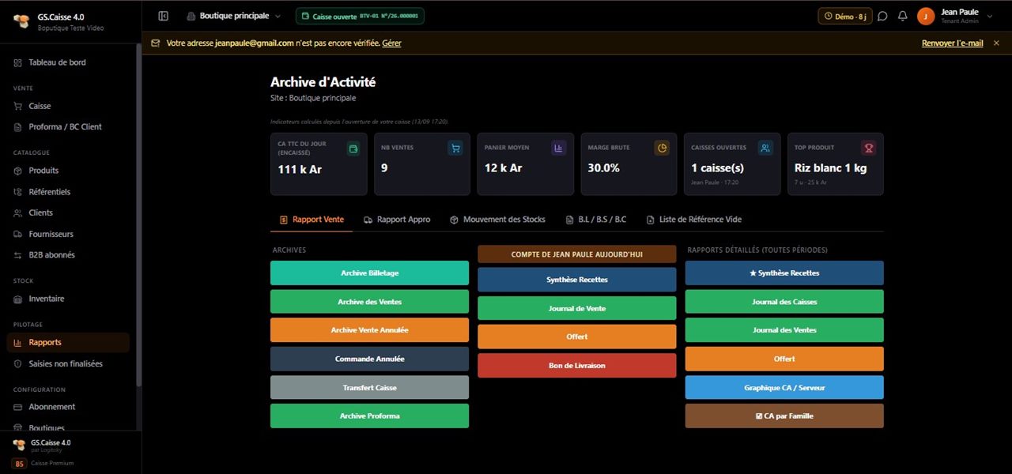Toggle the sidebar collapse icon

pos(164,16)
